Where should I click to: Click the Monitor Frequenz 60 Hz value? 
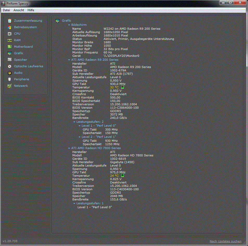tap(108, 52)
